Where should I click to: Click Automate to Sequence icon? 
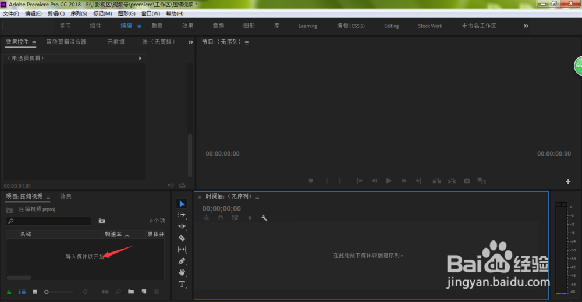point(105,292)
